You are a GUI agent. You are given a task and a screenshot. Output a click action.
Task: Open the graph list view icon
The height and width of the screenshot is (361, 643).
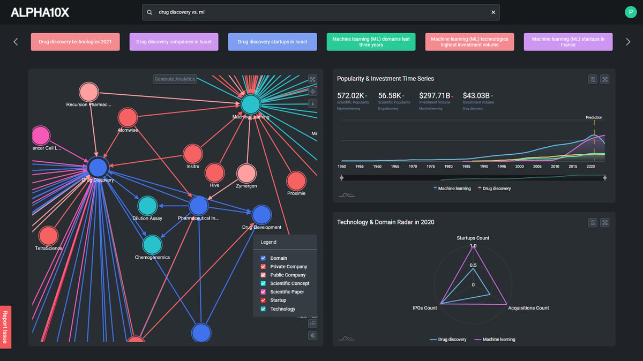point(313,324)
